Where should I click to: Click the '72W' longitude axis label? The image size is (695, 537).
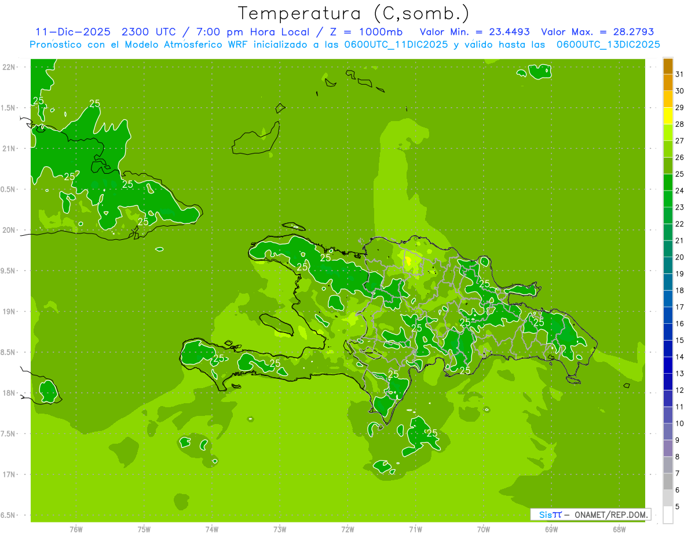348,529
